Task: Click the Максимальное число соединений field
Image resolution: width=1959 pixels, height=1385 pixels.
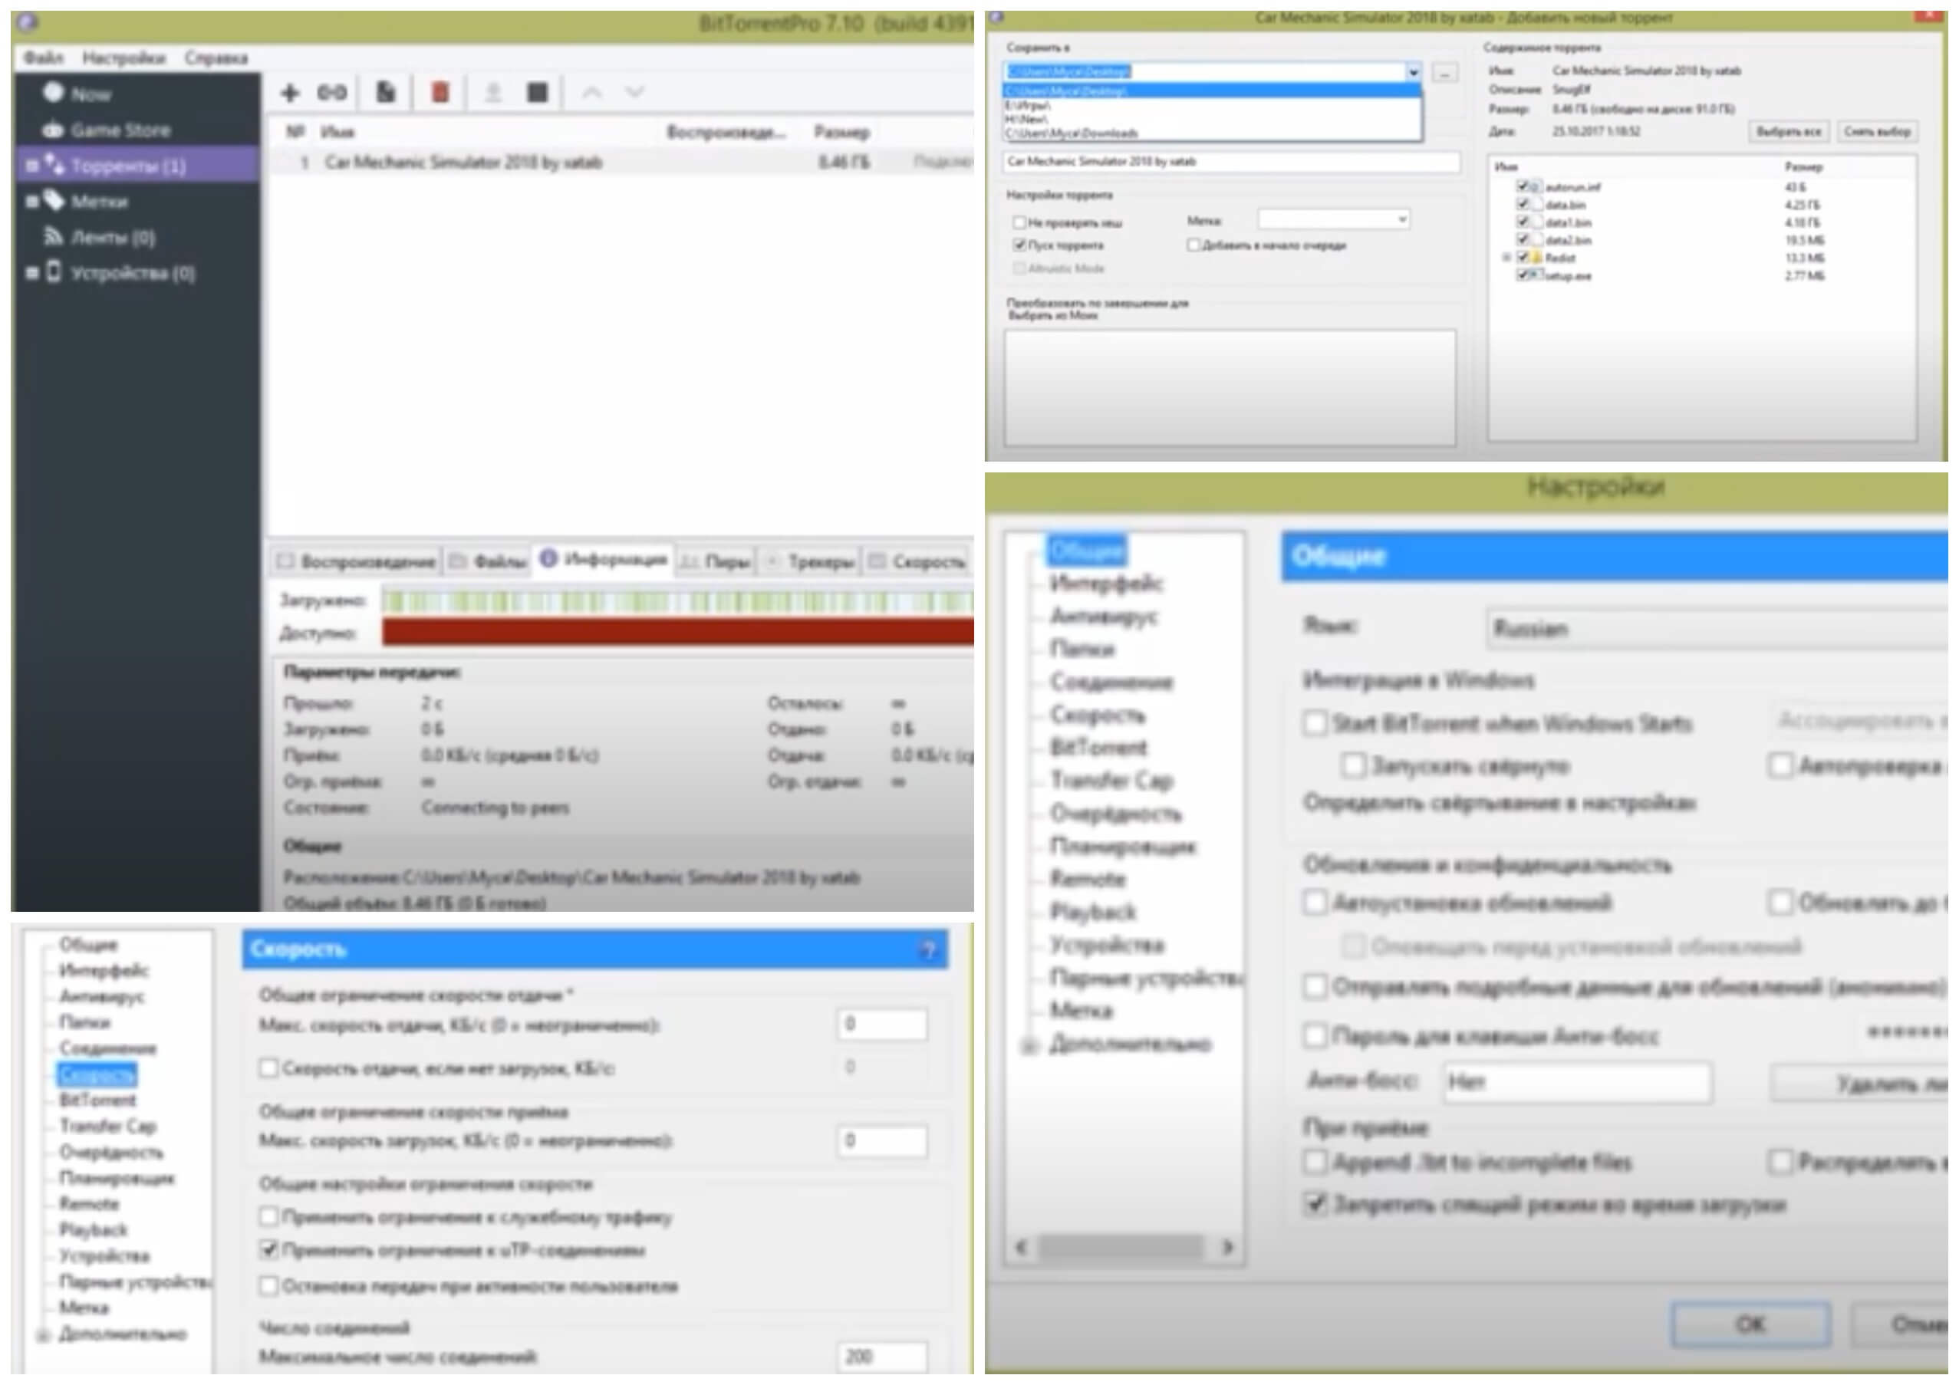Action: click(881, 1356)
